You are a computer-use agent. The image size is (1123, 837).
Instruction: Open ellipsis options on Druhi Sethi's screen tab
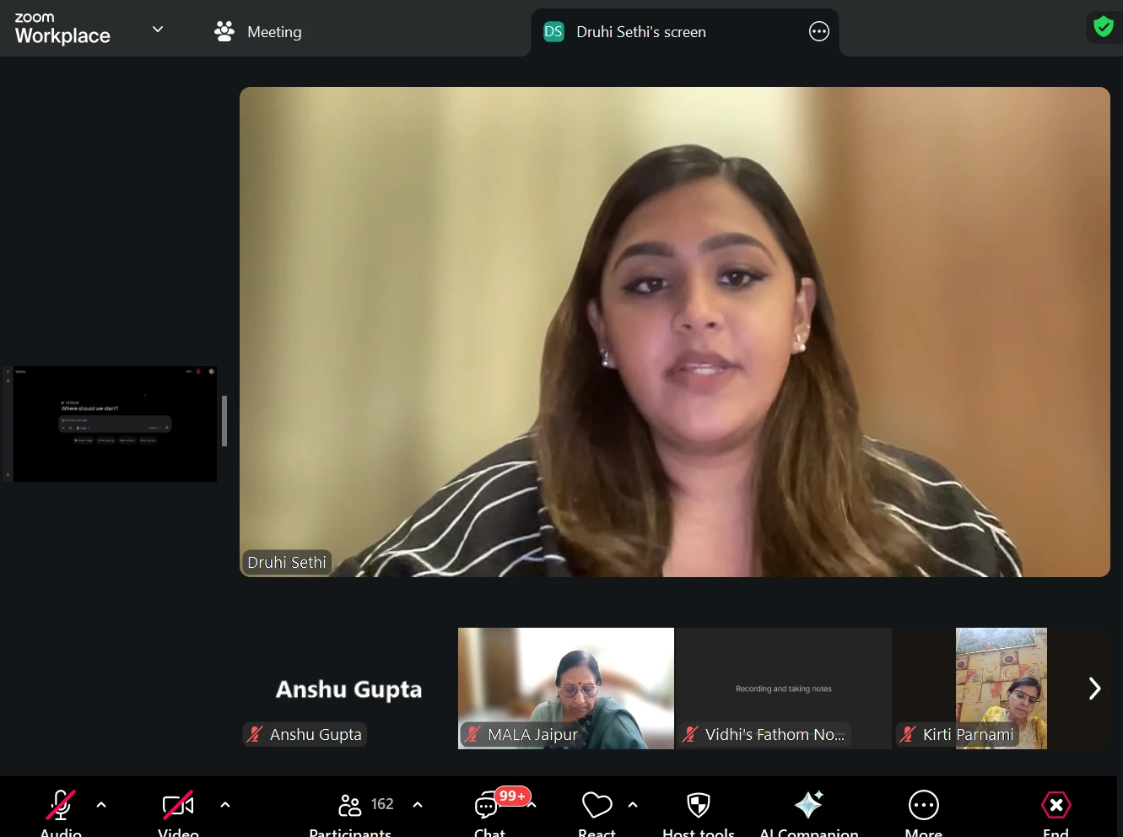818,32
